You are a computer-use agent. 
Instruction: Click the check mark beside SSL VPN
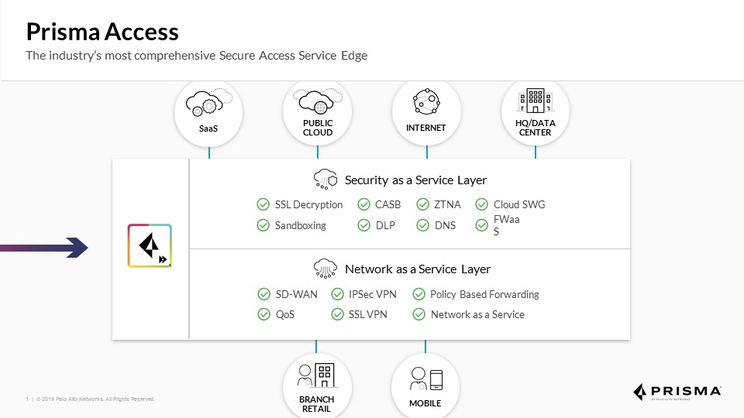[337, 314]
